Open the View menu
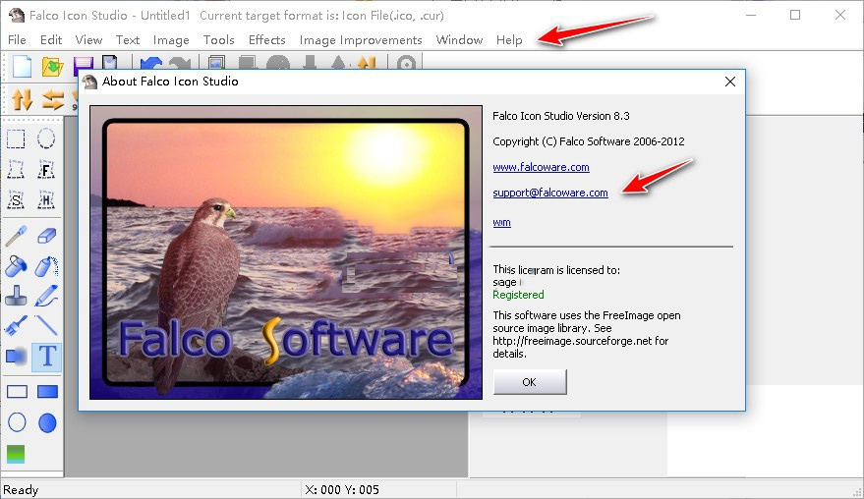The width and height of the screenshot is (864, 499). [x=88, y=39]
